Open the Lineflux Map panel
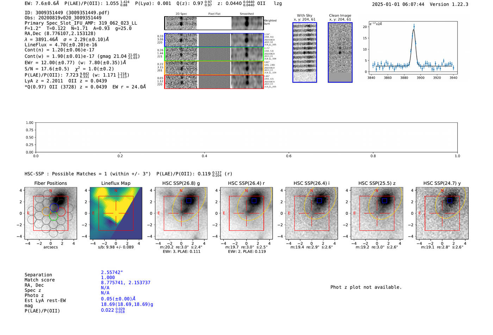The height and width of the screenshot is (335, 493). point(116,213)
